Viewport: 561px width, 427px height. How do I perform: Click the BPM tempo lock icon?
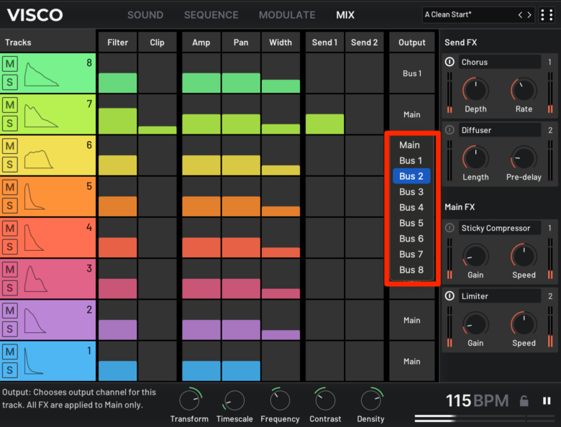[x=524, y=401]
